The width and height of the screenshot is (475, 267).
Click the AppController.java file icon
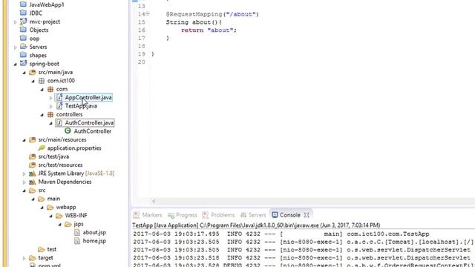59,97
